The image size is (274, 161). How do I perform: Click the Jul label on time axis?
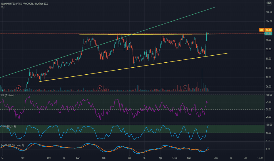click(246, 158)
